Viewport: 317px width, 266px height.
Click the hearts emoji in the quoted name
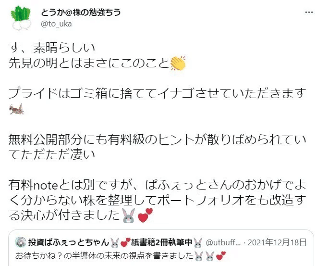pos(125,243)
